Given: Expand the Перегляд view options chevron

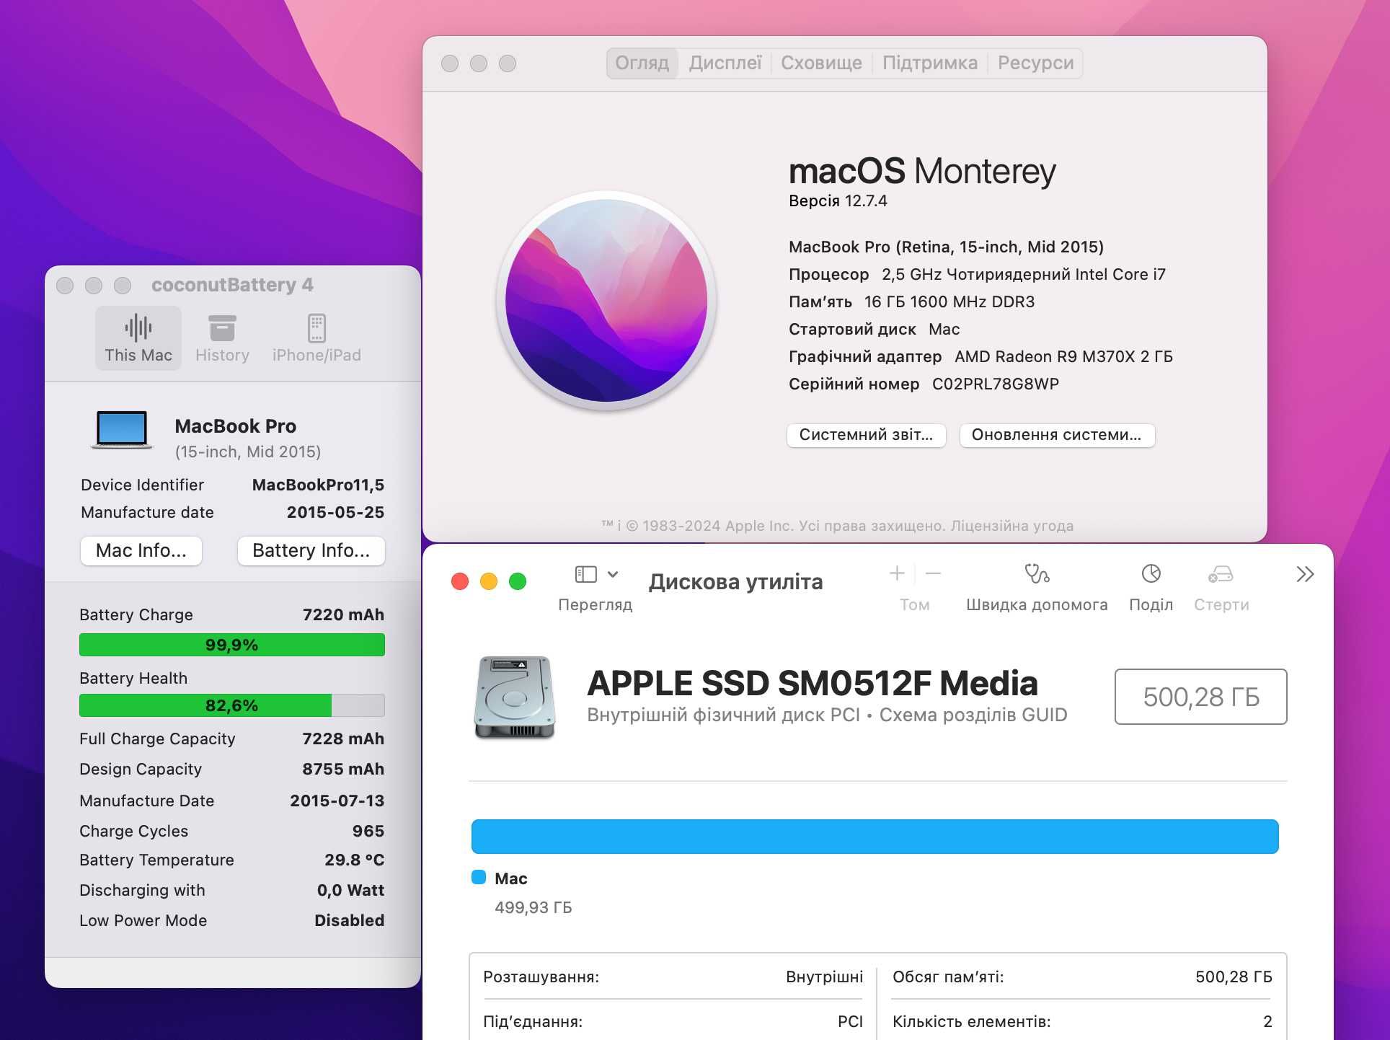Looking at the screenshot, I should (x=613, y=574).
